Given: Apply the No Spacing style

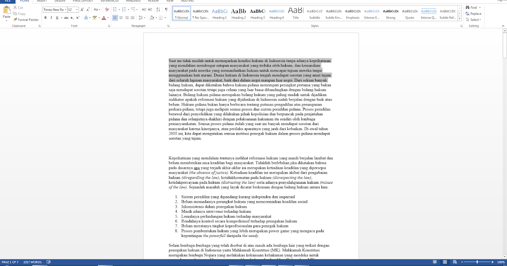Looking at the screenshot, I should pos(200,14).
